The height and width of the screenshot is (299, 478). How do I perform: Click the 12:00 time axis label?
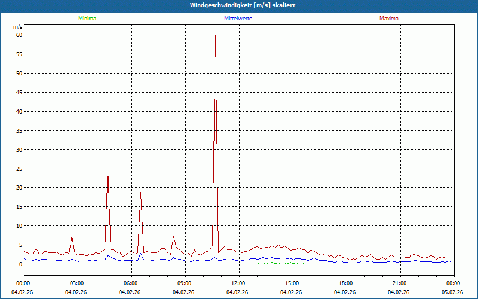point(238,283)
